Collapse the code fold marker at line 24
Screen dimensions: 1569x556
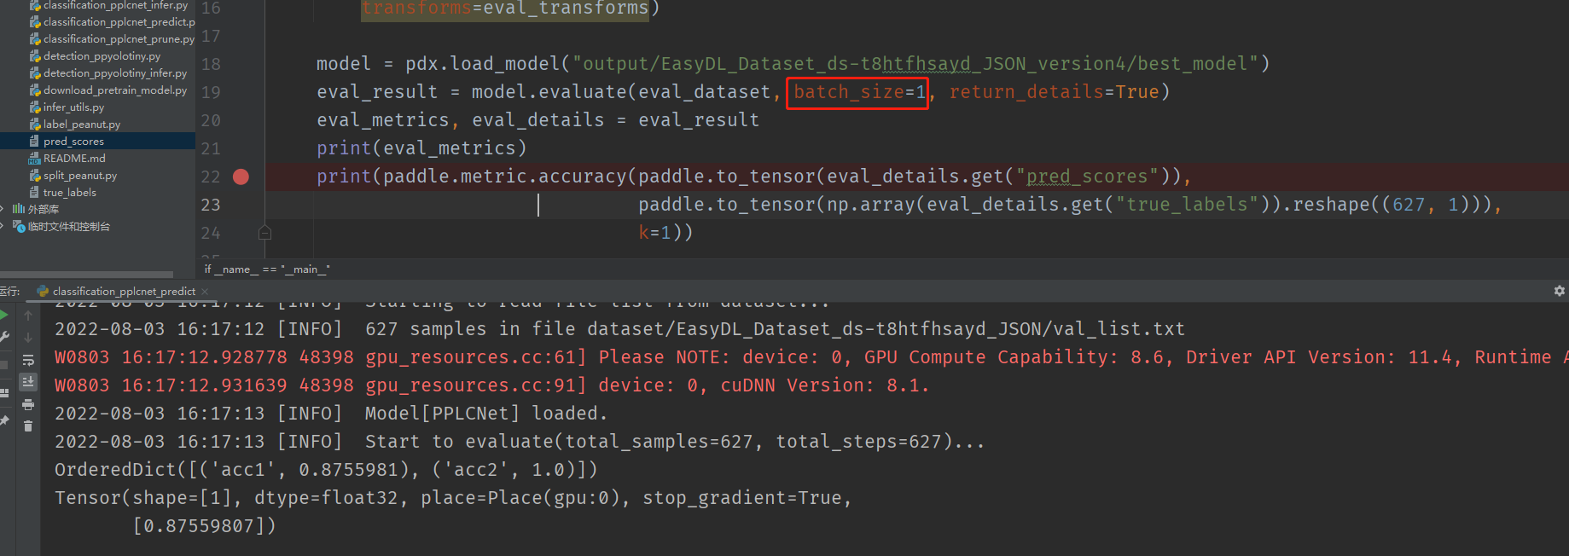click(264, 233)
